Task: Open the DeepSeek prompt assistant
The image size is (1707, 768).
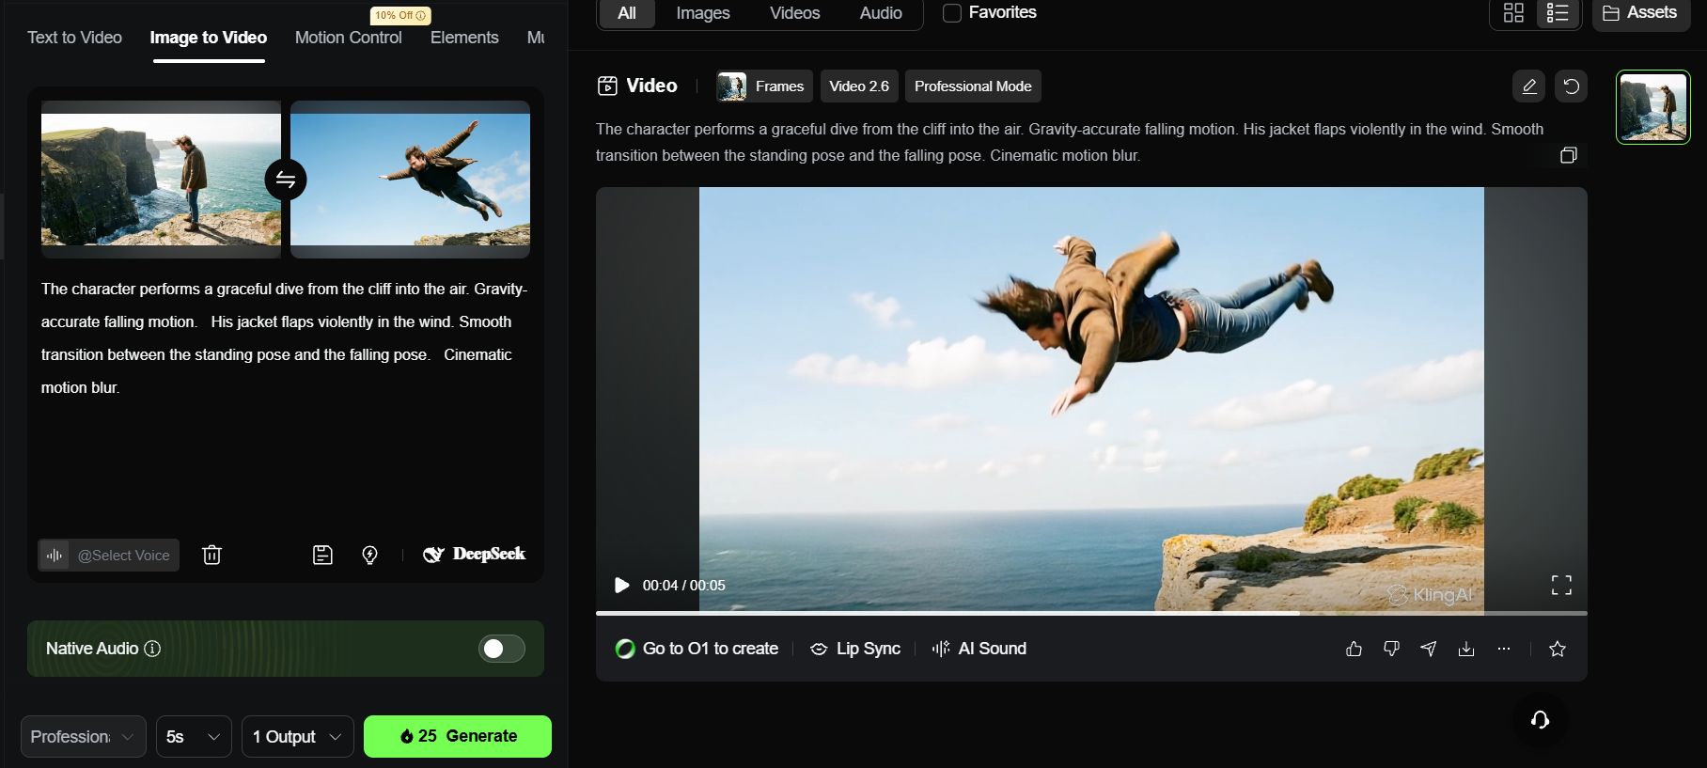Action: click(x=475, y=555)
